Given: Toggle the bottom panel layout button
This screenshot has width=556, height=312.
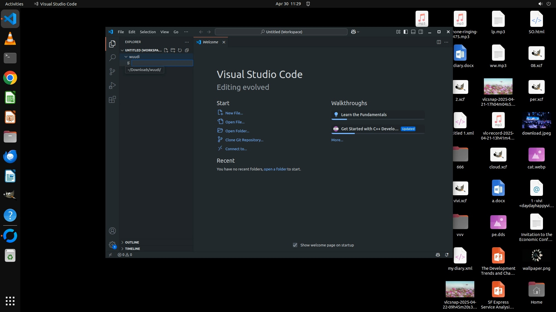Looking at the screenshot, I should [x=413, y=32].
